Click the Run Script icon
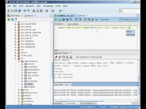The width and height of the screenshot is (146, 109). (60, 19)
